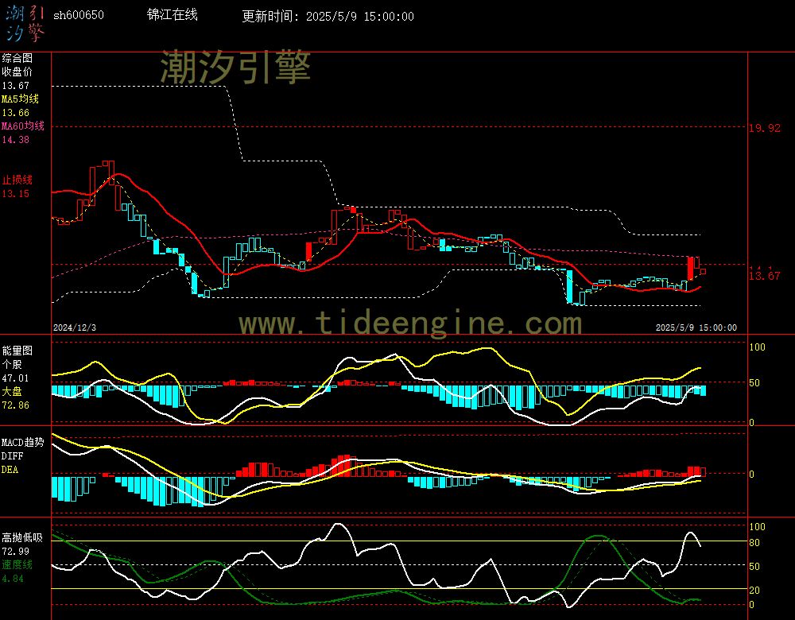Click the MA5 value 13.66

(x=16, y=113)
